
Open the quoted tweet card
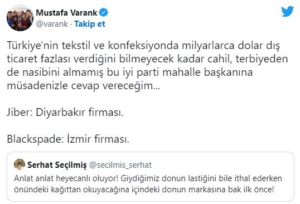(151, 177)
